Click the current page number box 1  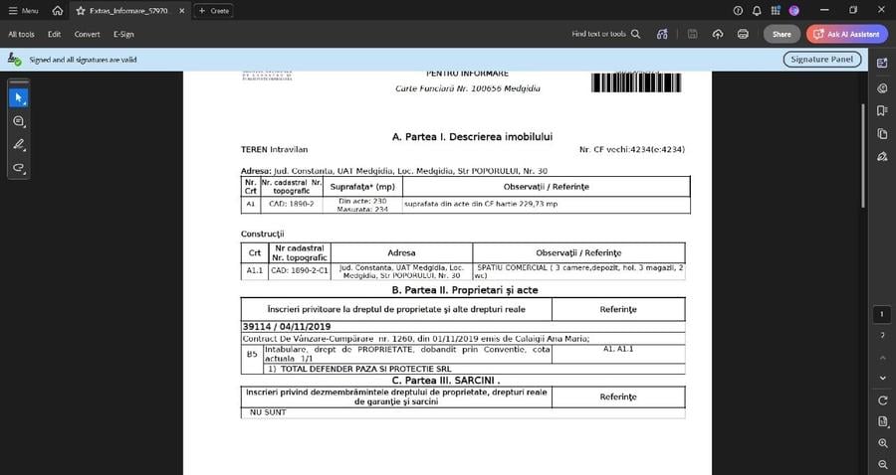pyautogui.click(x=882, y=314)
